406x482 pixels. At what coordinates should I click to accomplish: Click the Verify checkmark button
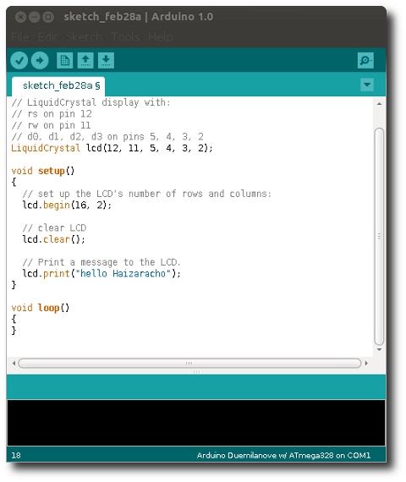coord(19,60)
